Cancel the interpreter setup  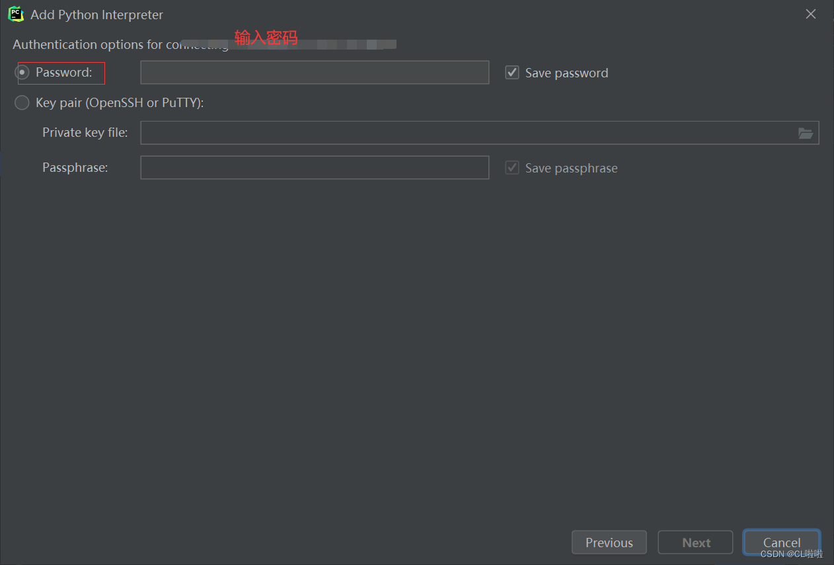click(782, 543)
